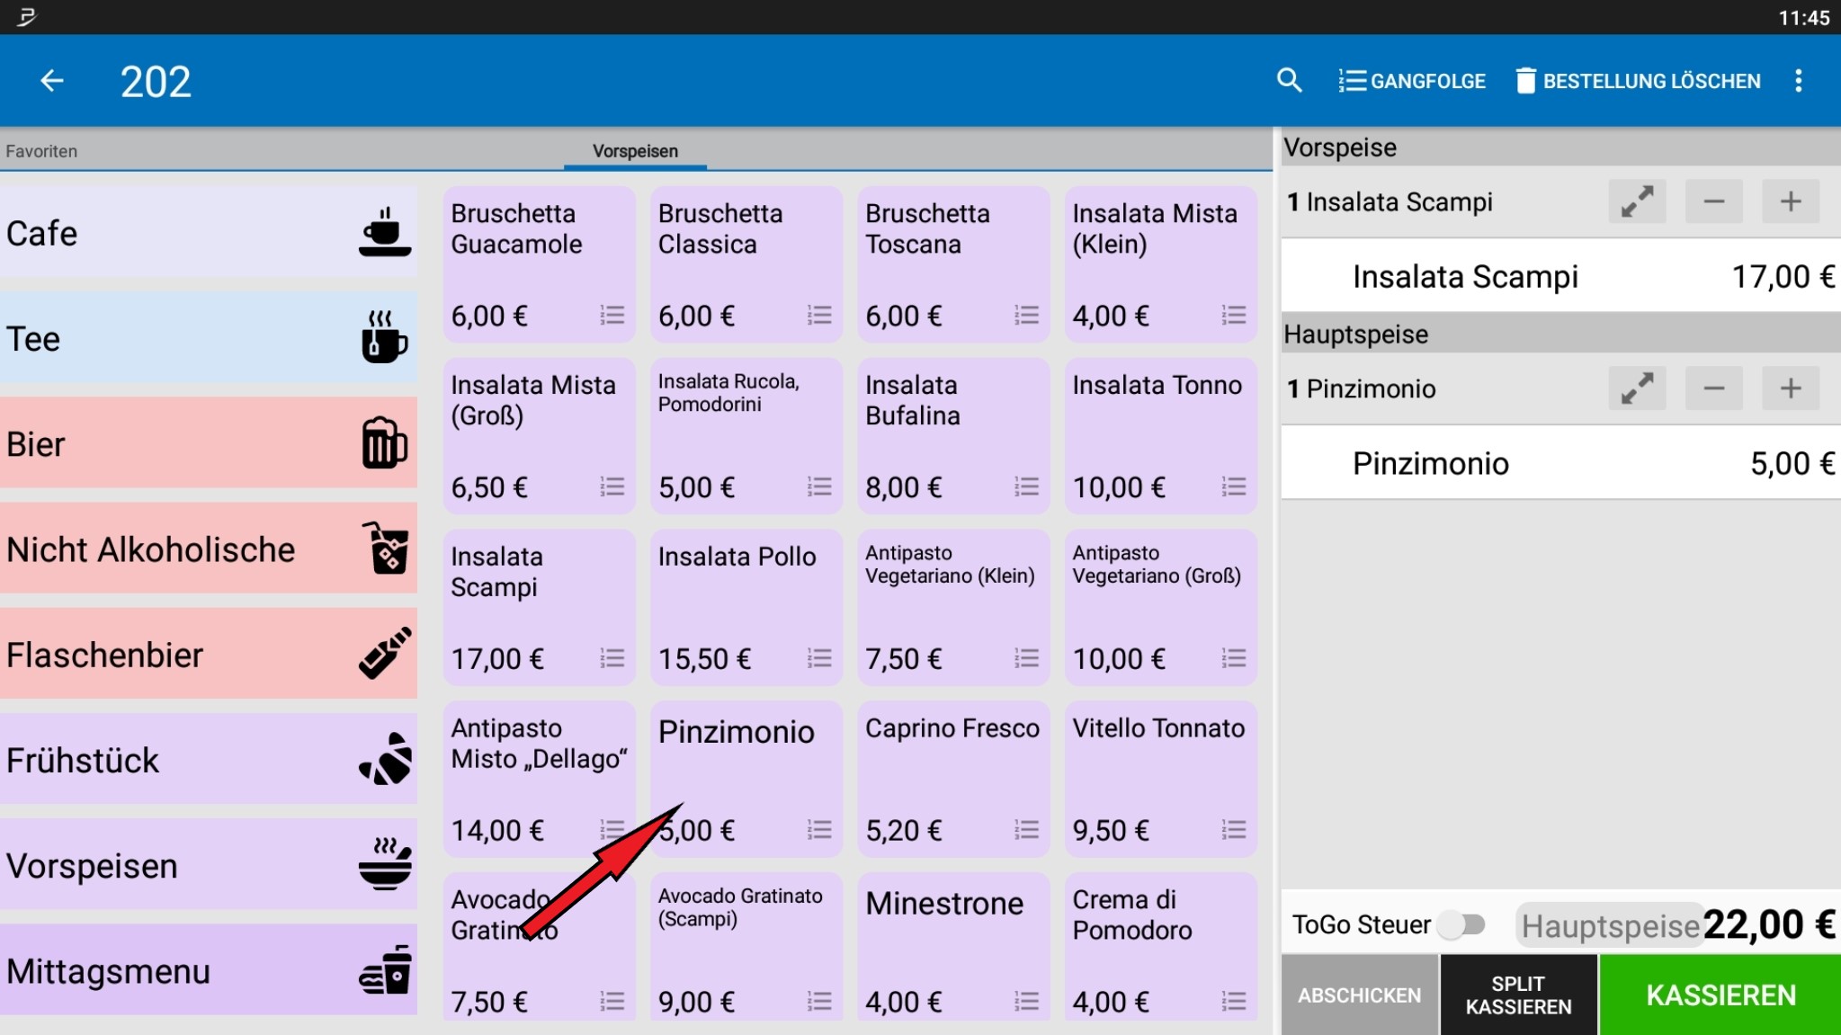Open the search function

[1290, 80]
